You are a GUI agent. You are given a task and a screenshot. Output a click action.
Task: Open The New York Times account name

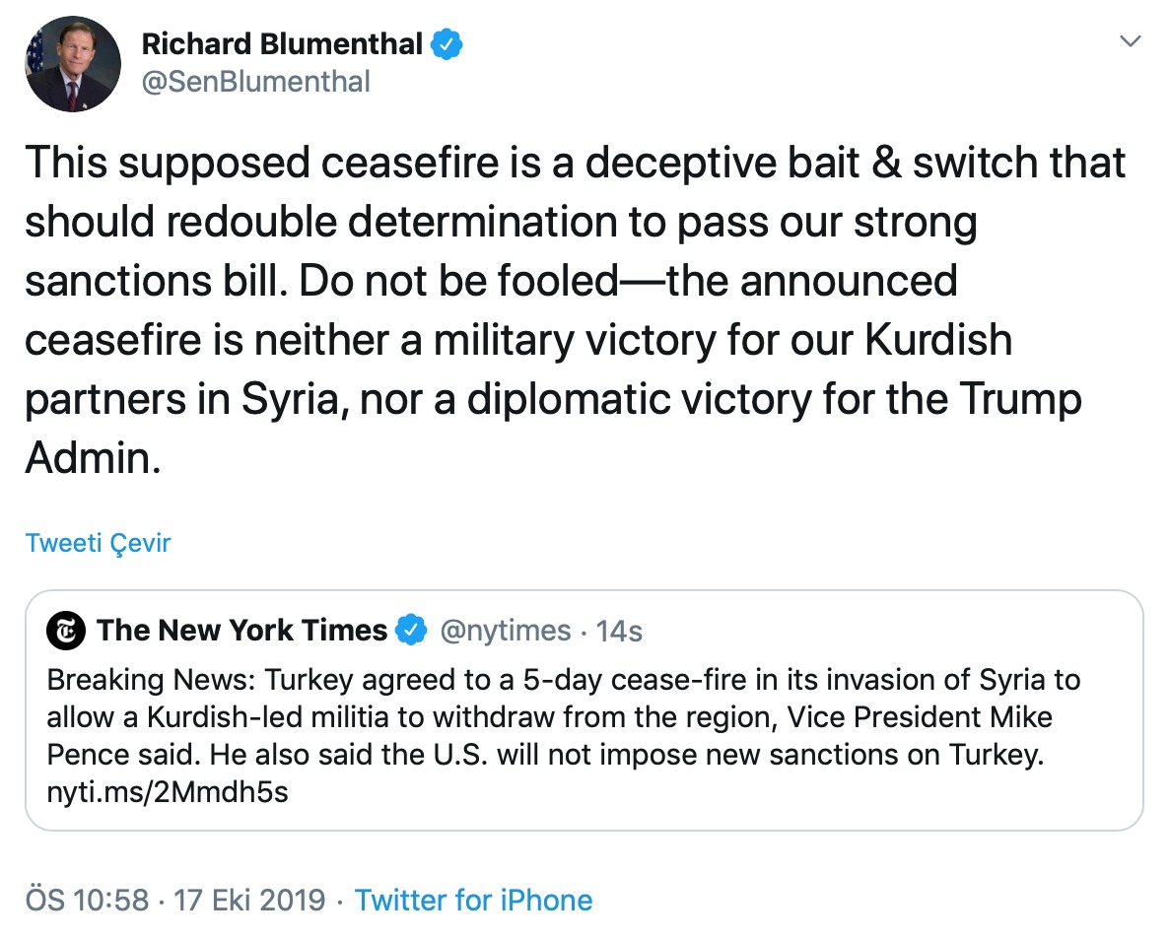point(242,631)
